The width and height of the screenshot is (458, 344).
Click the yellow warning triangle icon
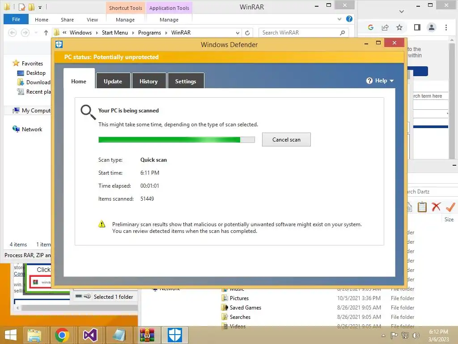102,224
